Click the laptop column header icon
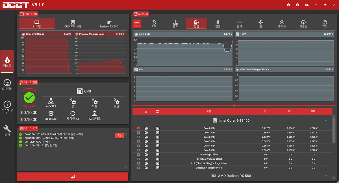339x183 pixels. tap(157, 111)
